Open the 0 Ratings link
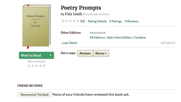181x102 pixels. pos(115,21)
